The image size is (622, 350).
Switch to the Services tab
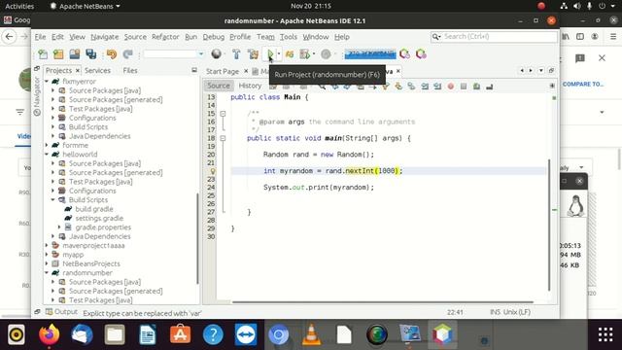click(97, 71)
